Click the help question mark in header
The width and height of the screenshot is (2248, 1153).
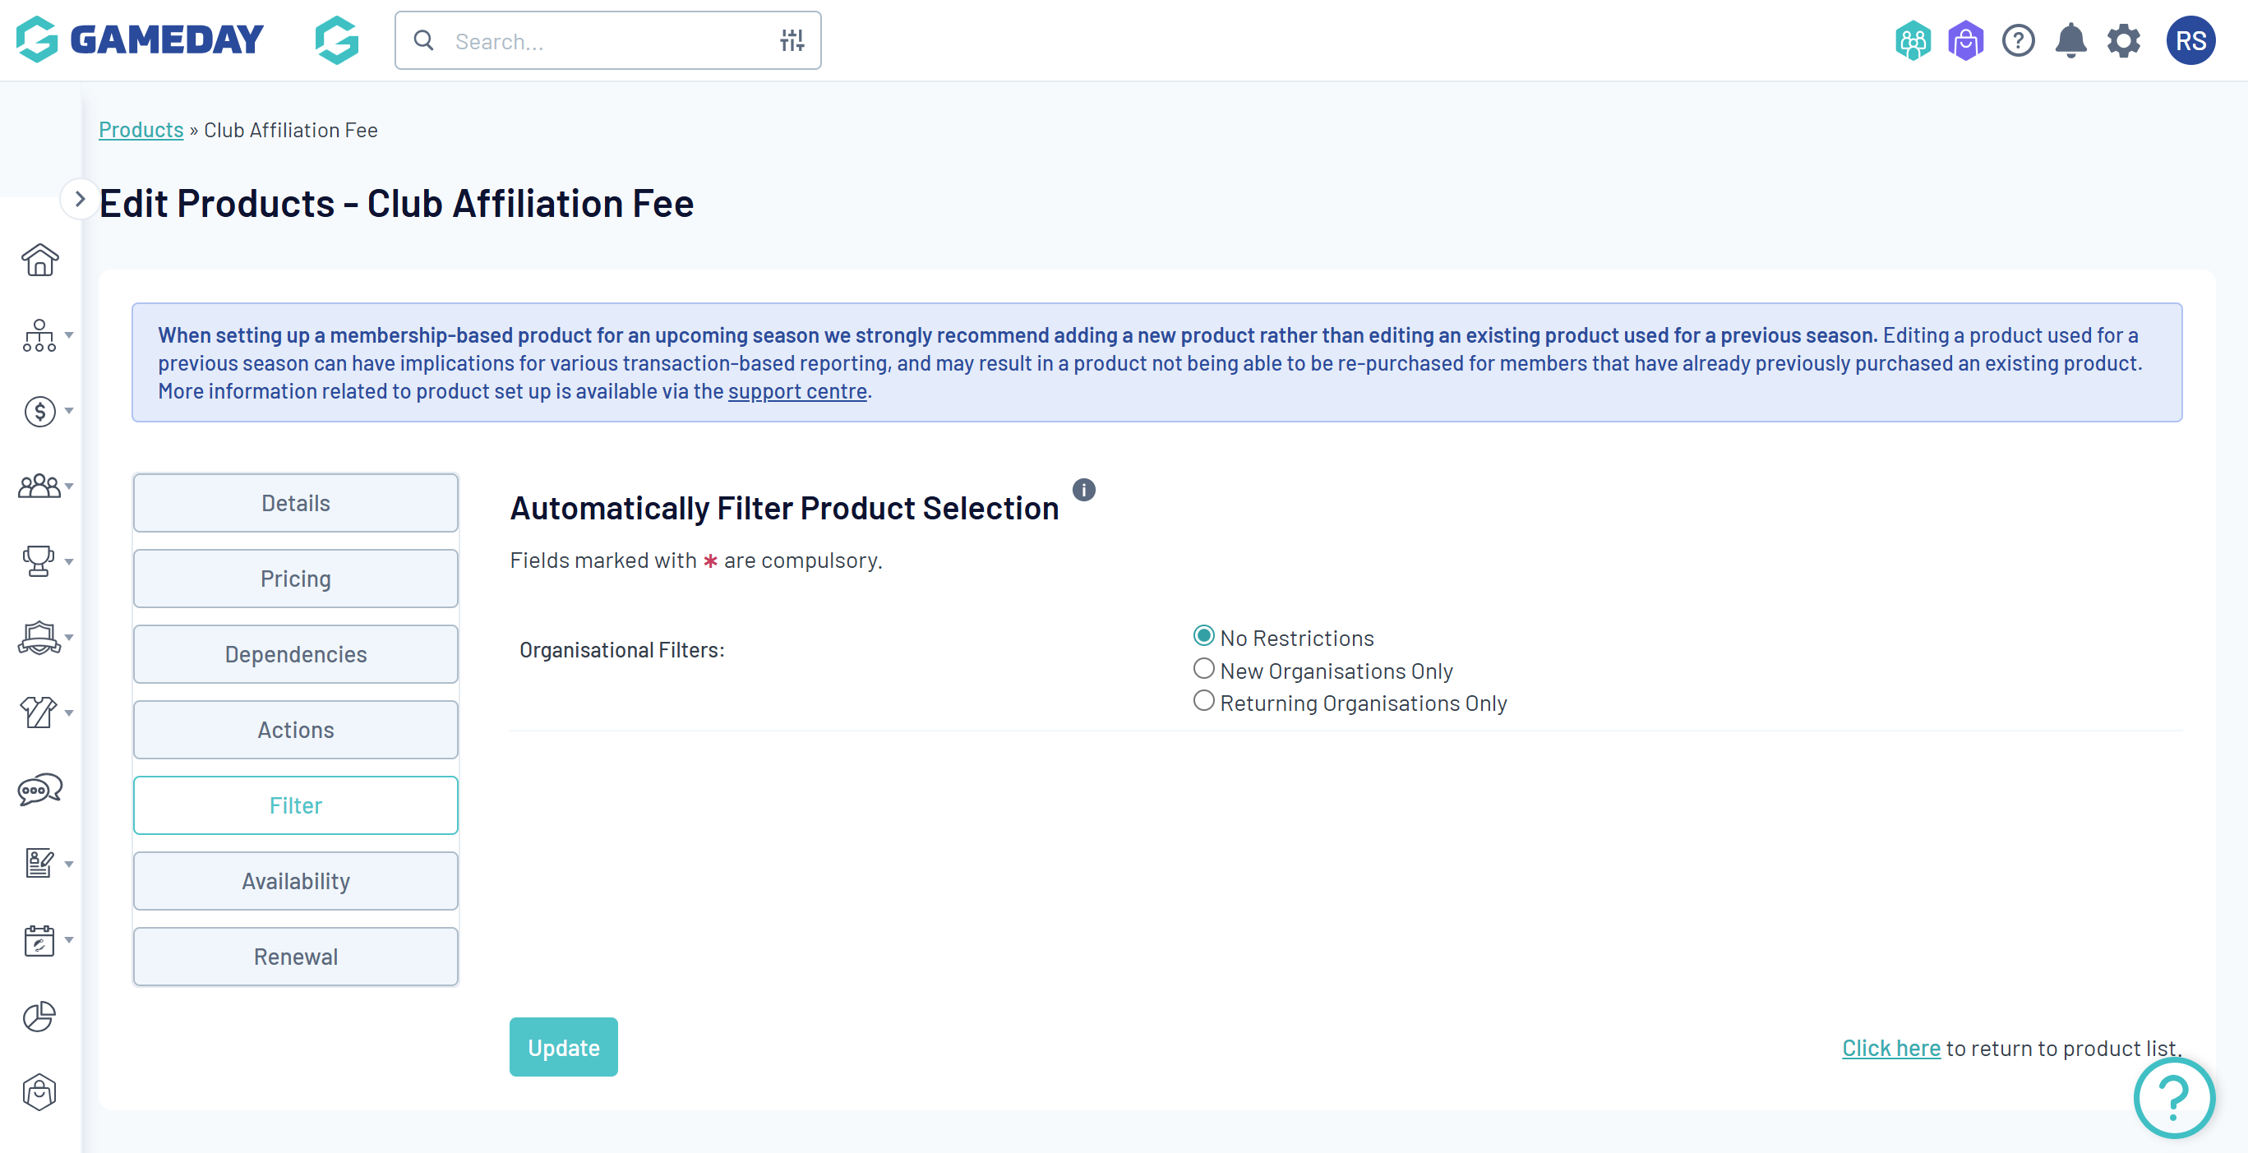[x=2018, y=41]
